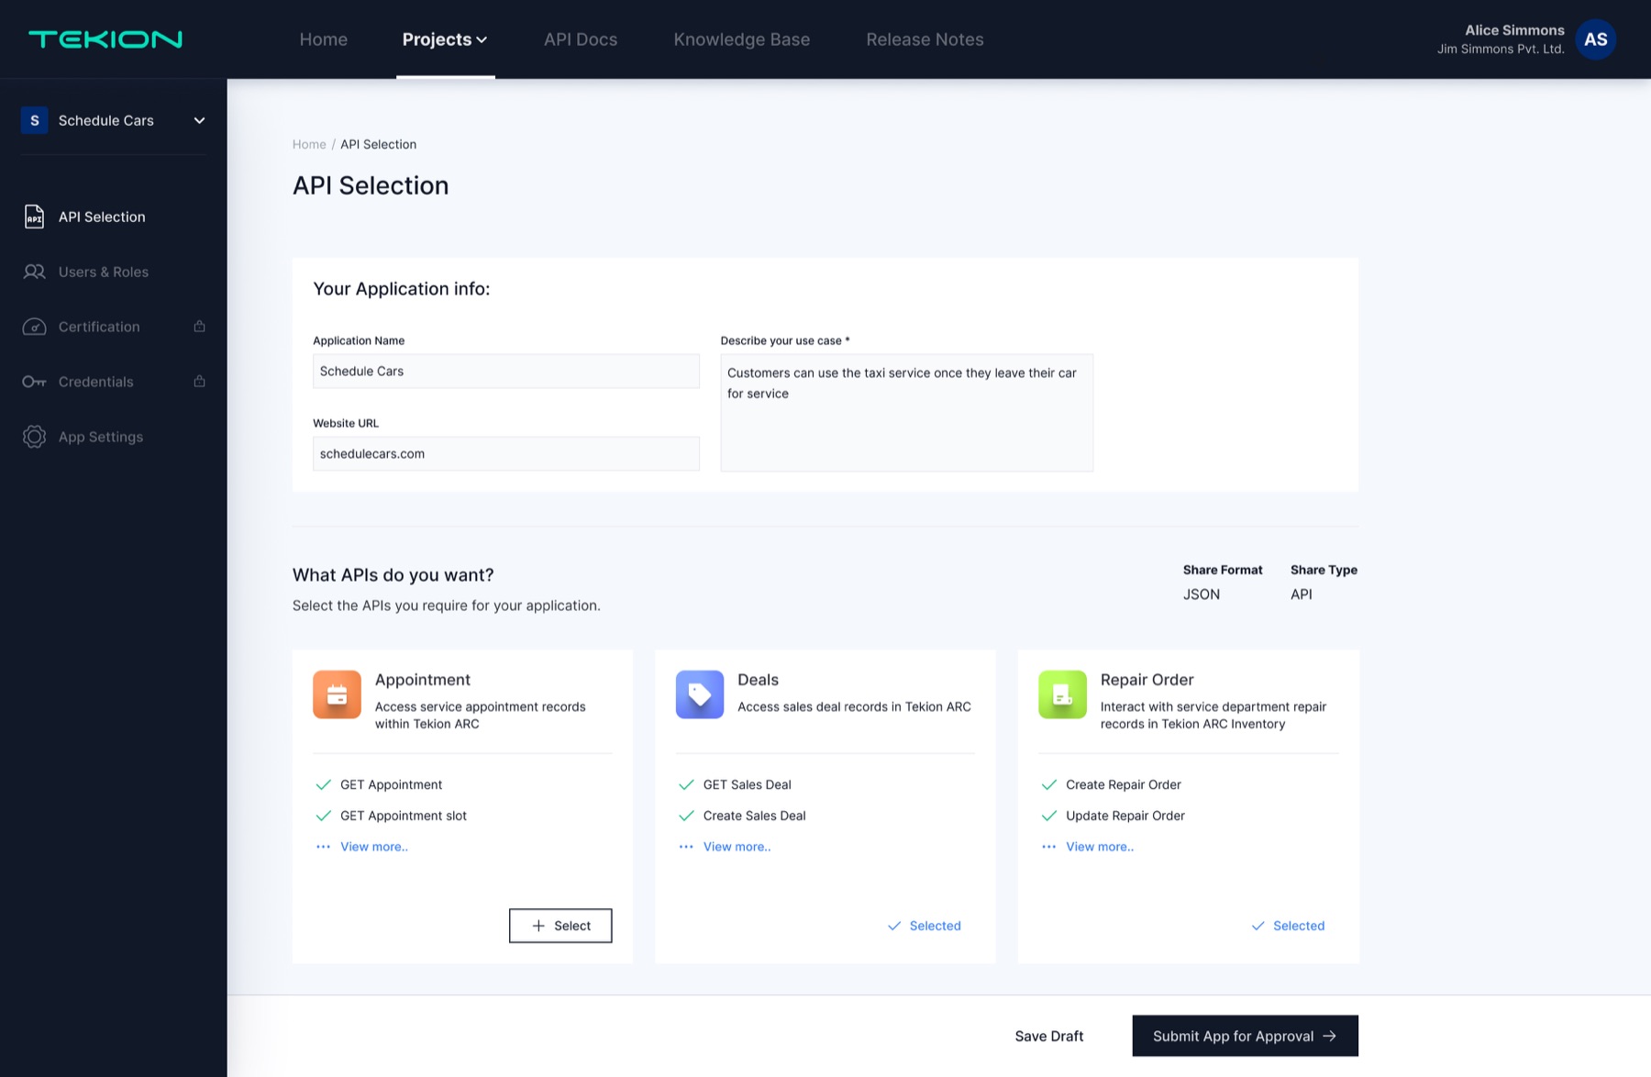Click the Update Repair Order entry

(x=1125, y=816)
